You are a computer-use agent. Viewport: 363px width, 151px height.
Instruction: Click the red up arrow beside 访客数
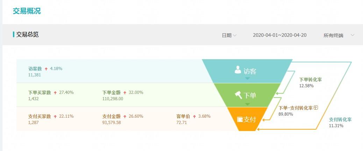[x=46, y=69]
